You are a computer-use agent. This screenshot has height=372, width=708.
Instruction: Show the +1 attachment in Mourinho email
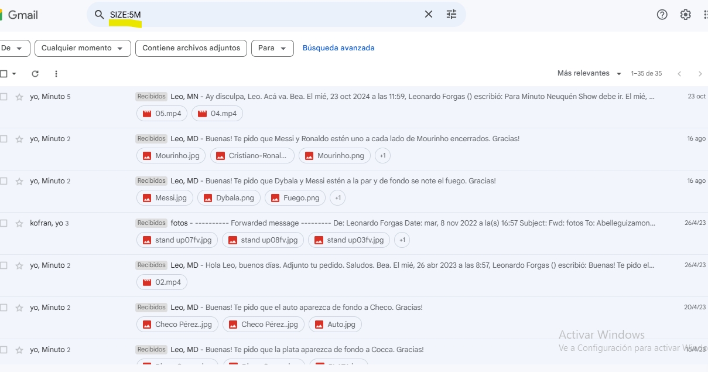[x=383, y=156]
